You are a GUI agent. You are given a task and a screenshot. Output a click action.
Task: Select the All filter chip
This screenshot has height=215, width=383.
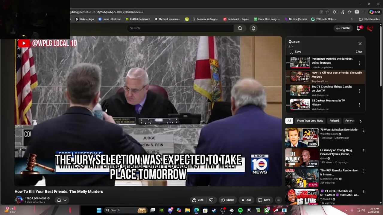[289, 121]
